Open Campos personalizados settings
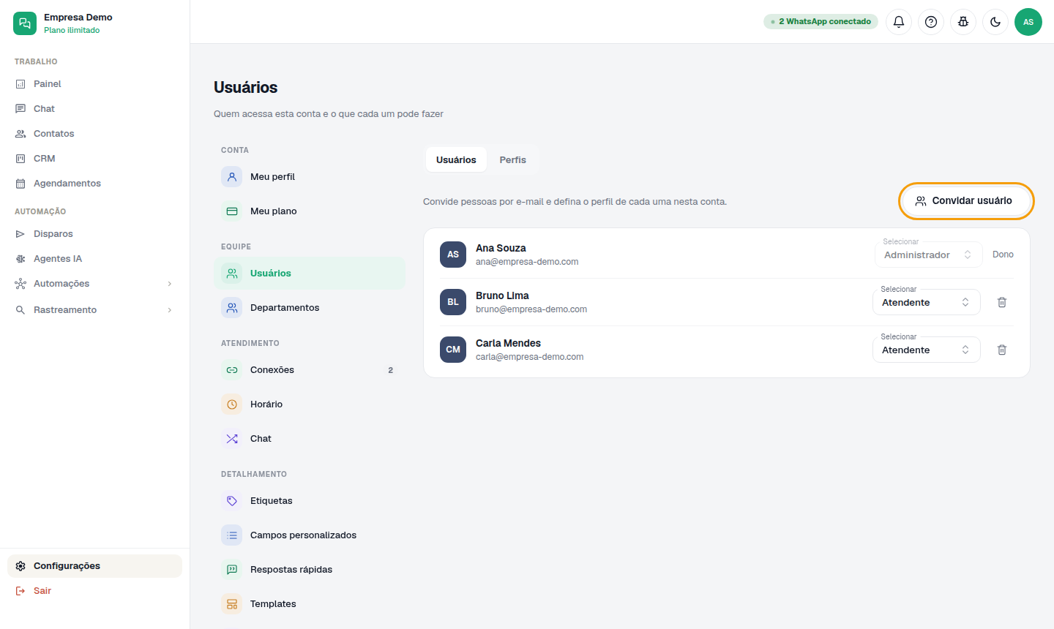 (310, 535)
